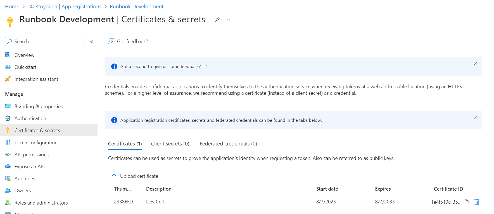Open Token configuration settings
494x214 pixels.
(36, 143)
